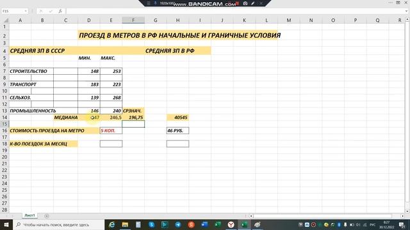
Task: Click vertical scrollbar down arrow
Action: 407,211
